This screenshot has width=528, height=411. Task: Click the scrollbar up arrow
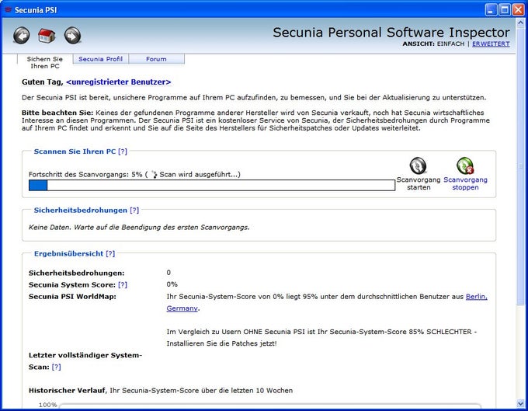[x=519, y=23]
